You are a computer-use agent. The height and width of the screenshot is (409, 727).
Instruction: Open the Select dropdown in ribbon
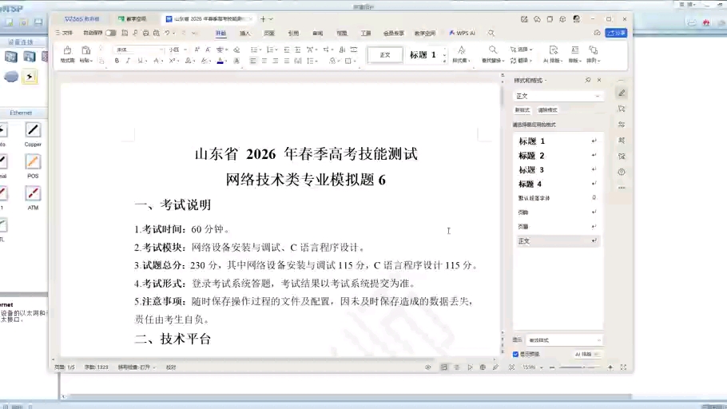[522, 50]
